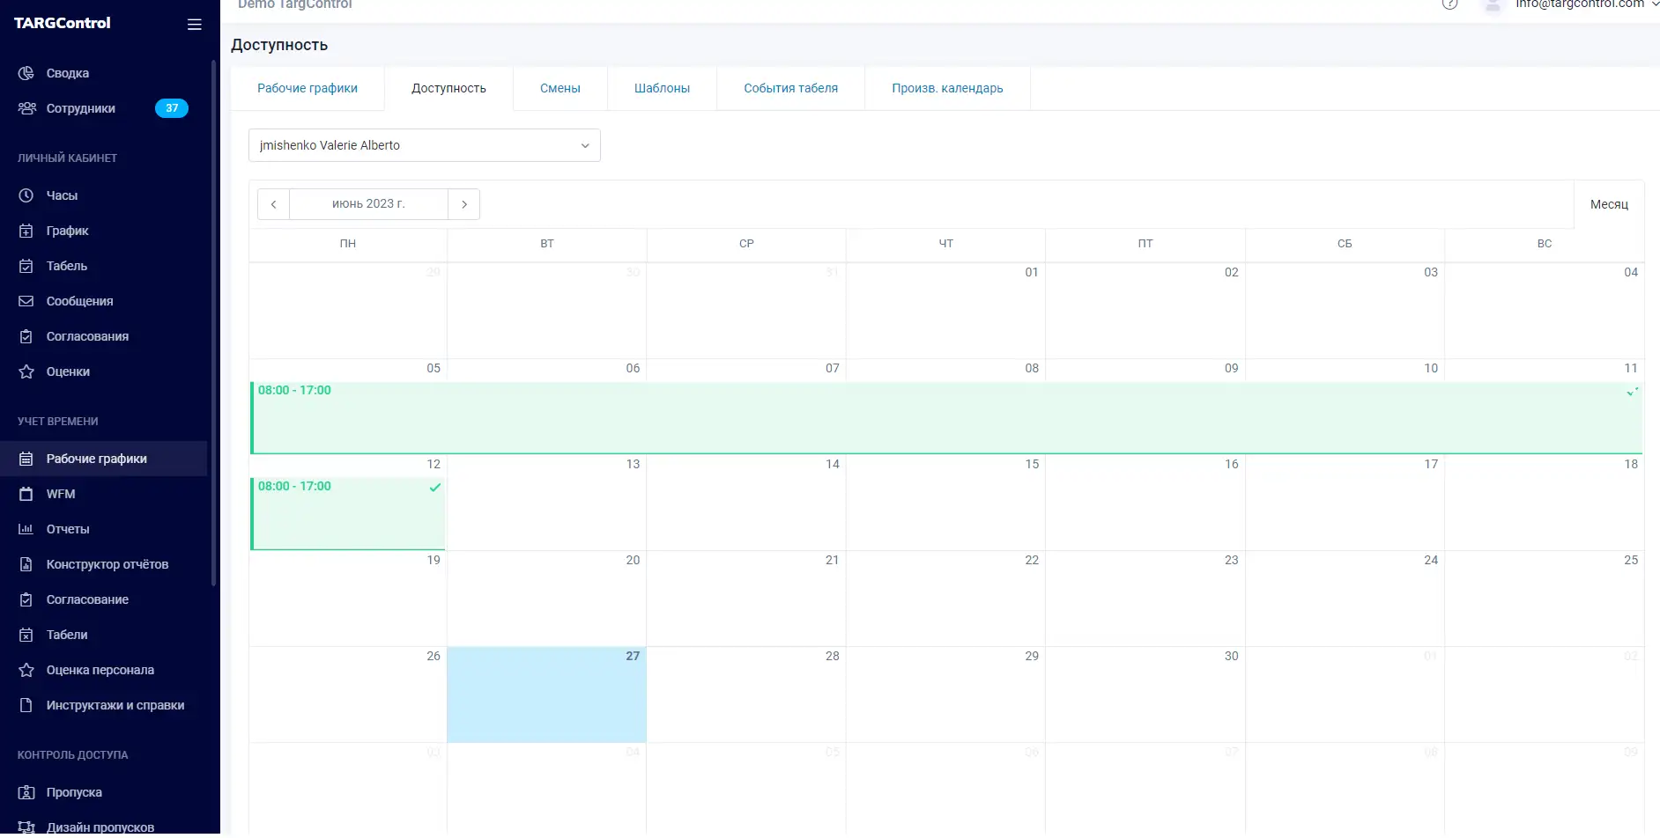Click the TARGControl logo
Image resolution: width=1660 pixels, height=838 pixels.
pos(63,23)
